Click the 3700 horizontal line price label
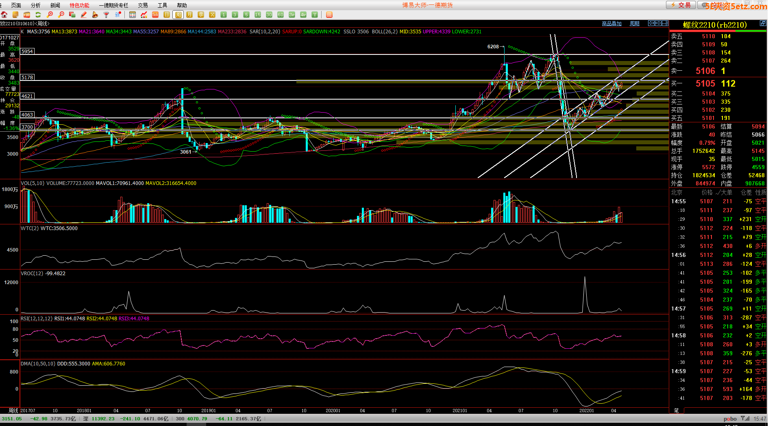The width and height of the screenshot is (768, 426). coord(27,127)
